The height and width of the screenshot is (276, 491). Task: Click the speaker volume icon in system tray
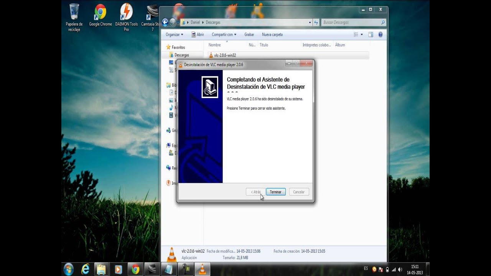pyautogui.click(x=400, y=269)
